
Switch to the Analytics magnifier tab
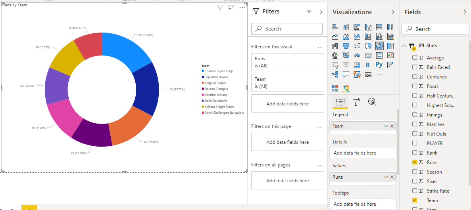coord(372,102)
